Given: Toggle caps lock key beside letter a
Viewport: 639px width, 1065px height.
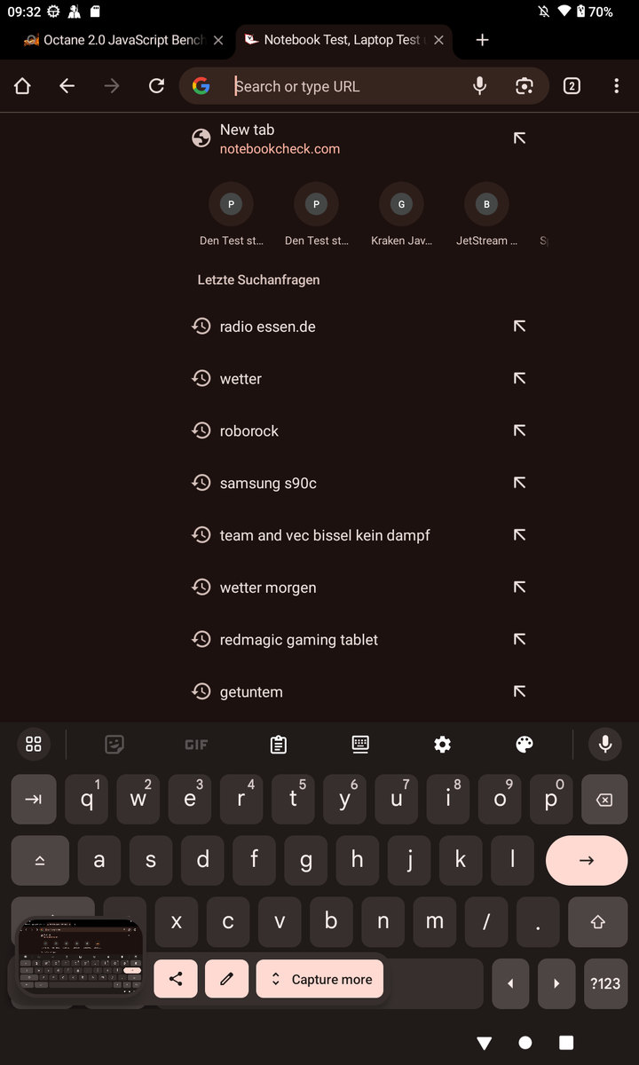Looking at the screenshot, I should click(40, 860).
